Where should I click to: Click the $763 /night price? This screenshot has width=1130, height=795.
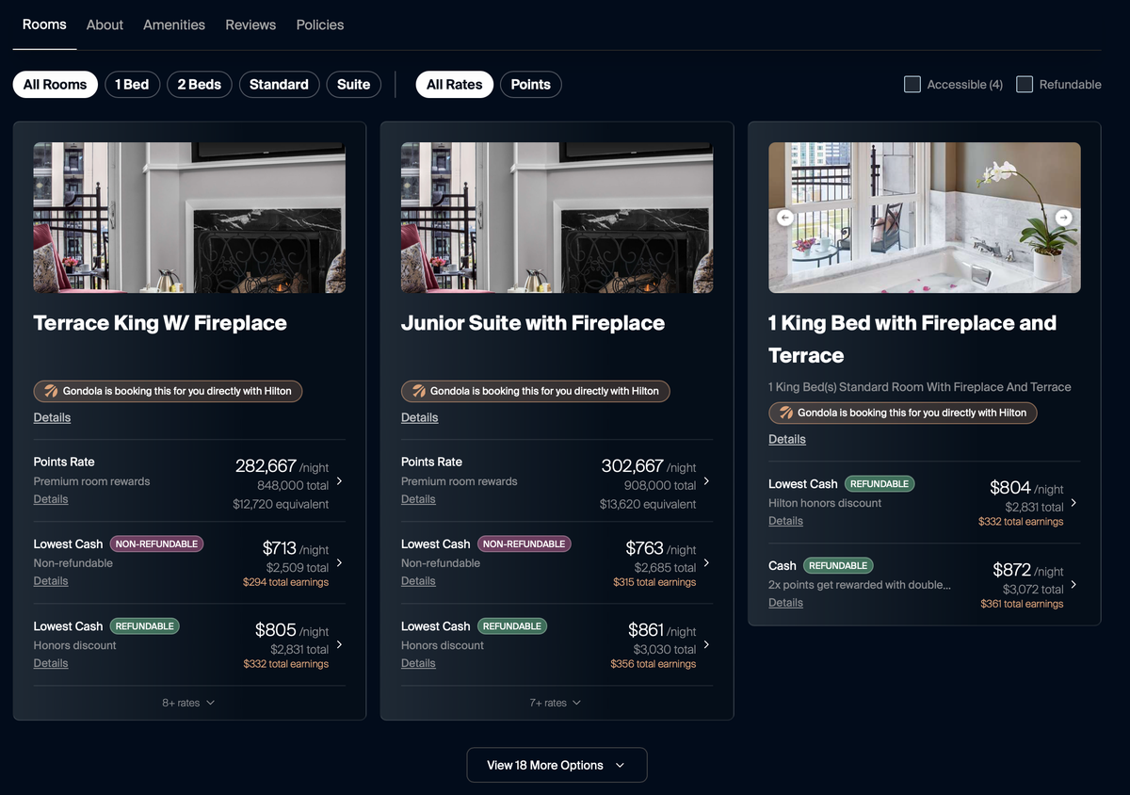pyautogui.click(x=661, y=548)
